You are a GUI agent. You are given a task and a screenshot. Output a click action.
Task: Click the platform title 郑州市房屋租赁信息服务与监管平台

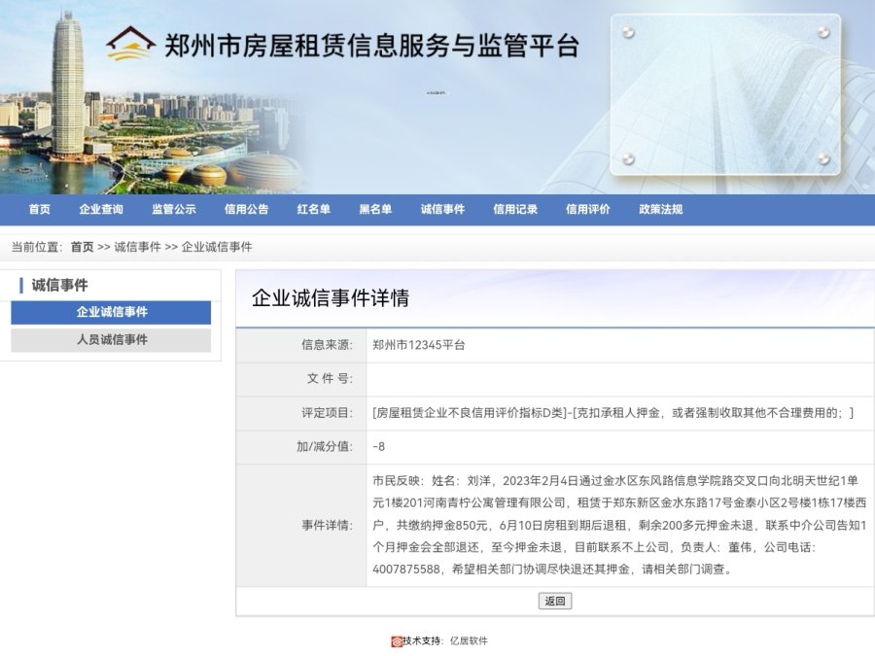point(371,46)
